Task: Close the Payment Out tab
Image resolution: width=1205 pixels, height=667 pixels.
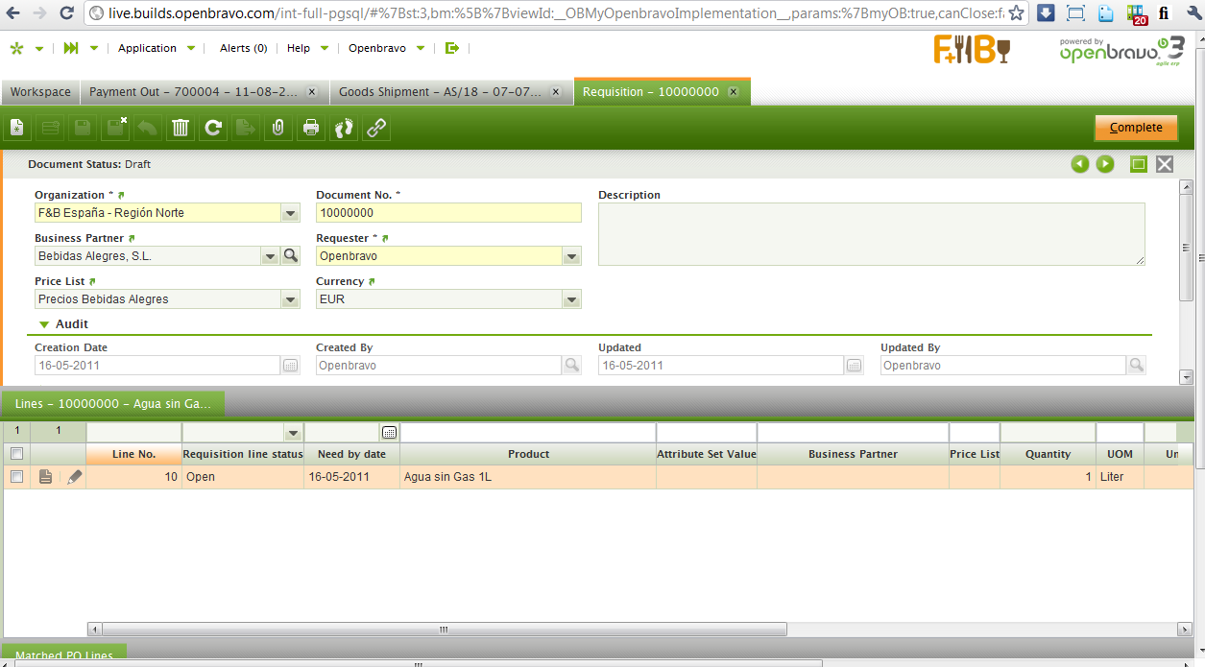Action: 312,92
